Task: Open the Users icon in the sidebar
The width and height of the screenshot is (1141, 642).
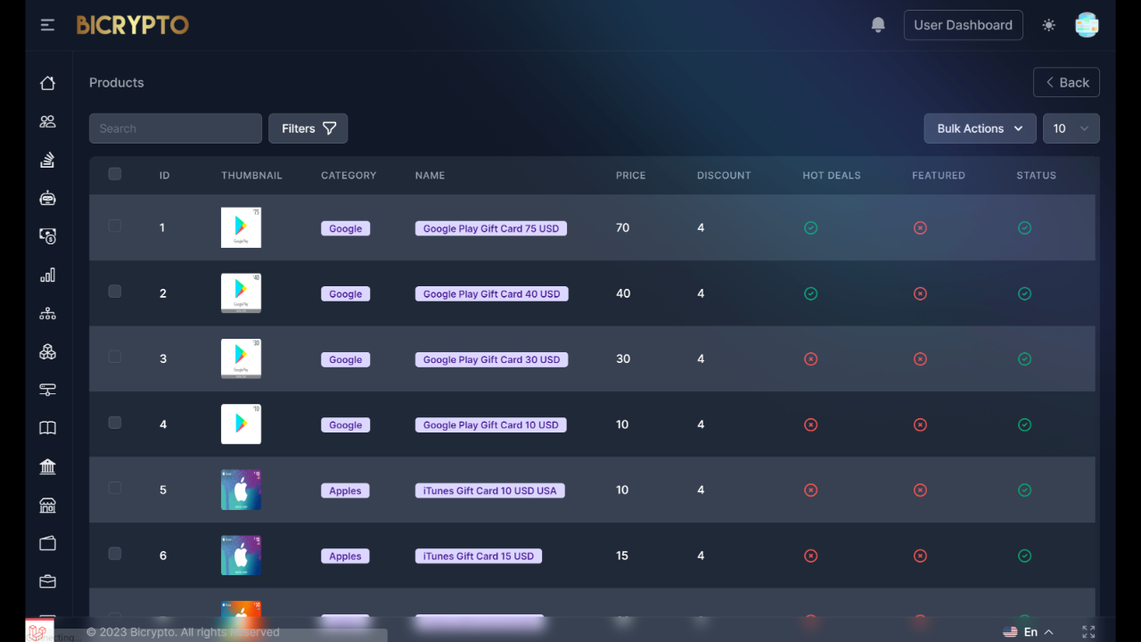Action: [x=48, y=121]
